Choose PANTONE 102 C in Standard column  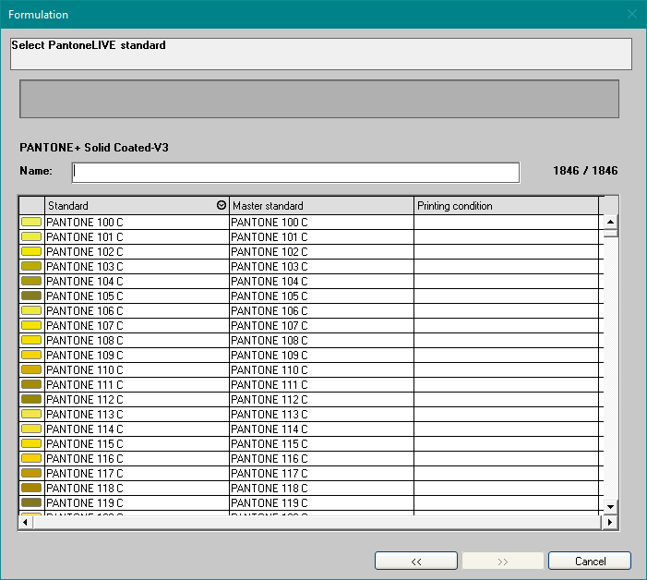tap(137, 252)
